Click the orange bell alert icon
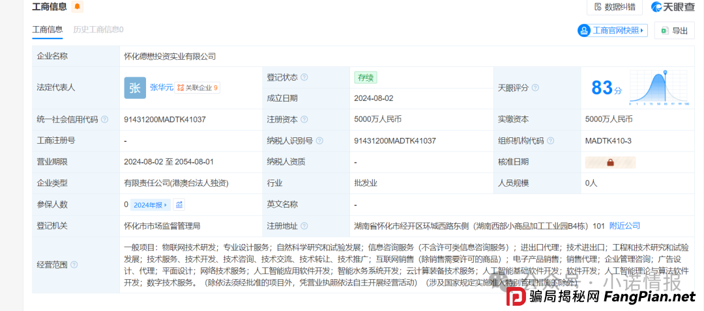This screenshot has height=311, width=704. (x=77, y=7)
